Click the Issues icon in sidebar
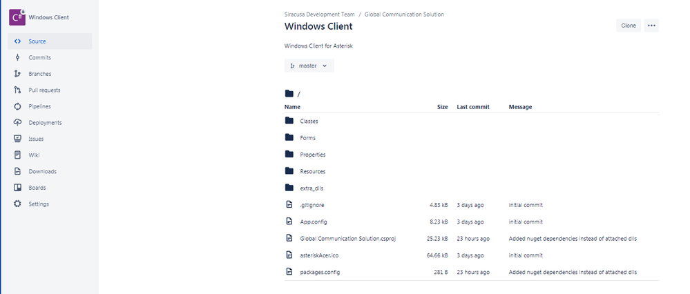Image resolution: width=690 pixels, height=294 pixels. pos(17,139)
